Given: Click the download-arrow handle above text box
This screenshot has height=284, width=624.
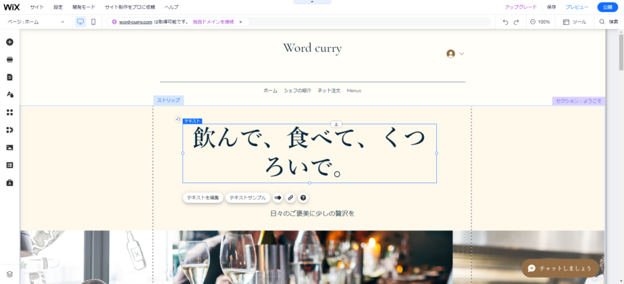Looking at the screenshot, I should (x=336, y=124).
